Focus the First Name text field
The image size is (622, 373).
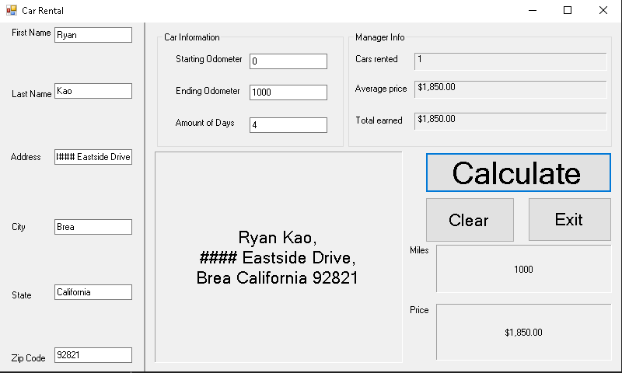(x=93, y=35)
